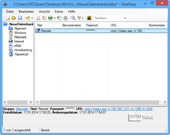Perform Auto-Type toolbar icon
The image size is (170, 135).
66,18
